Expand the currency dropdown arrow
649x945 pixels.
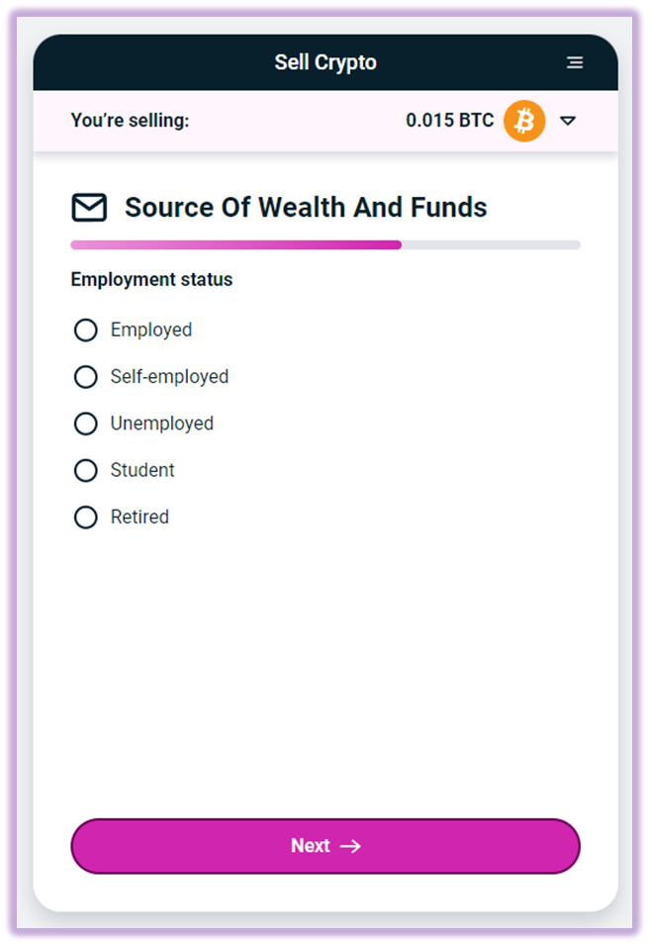[x=568, y=121]
